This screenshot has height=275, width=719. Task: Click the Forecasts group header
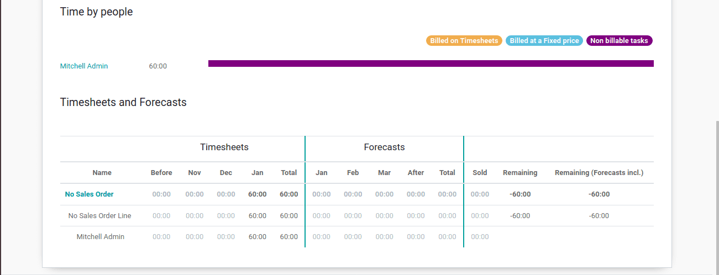pyautogui.click(x=385, y=147)
